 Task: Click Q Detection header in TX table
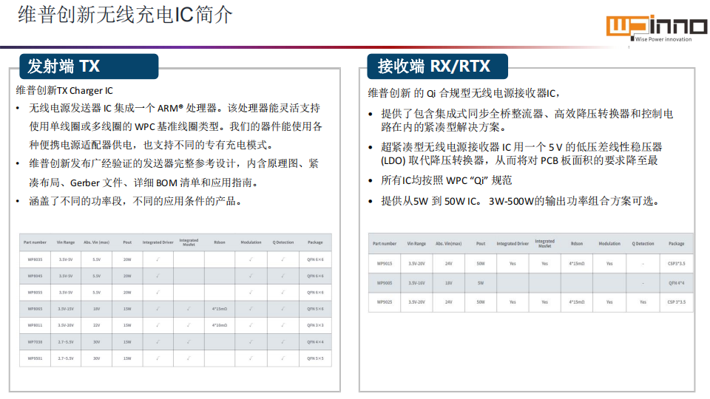283,242
